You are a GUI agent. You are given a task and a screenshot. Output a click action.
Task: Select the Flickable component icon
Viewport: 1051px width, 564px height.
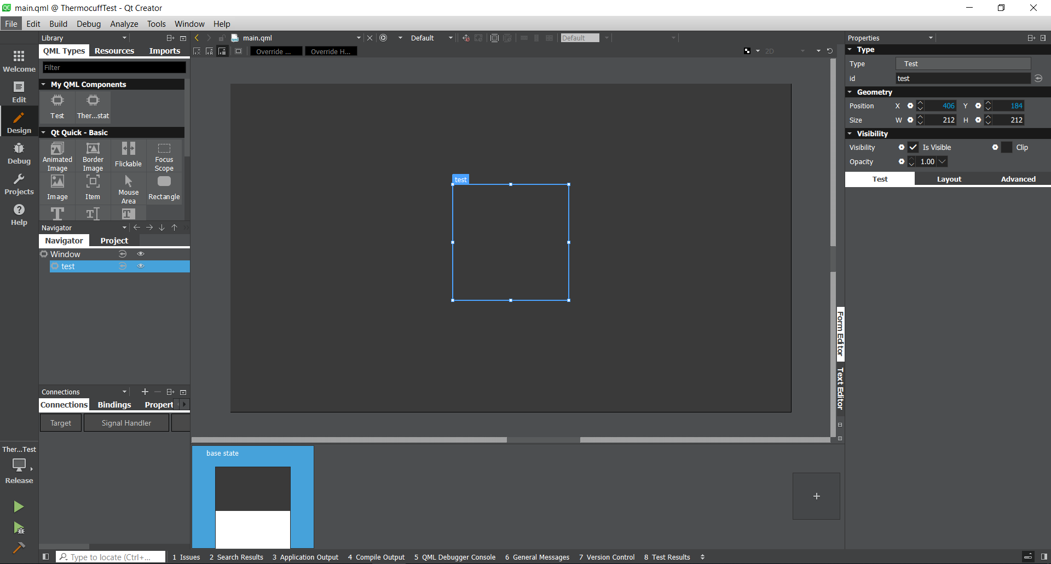pyautogui.click(x=129, y=155)
